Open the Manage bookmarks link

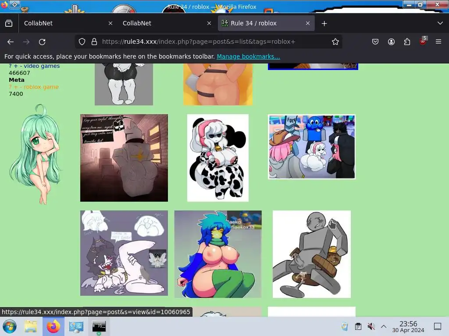pyautogui.click(x=248, y=56)
